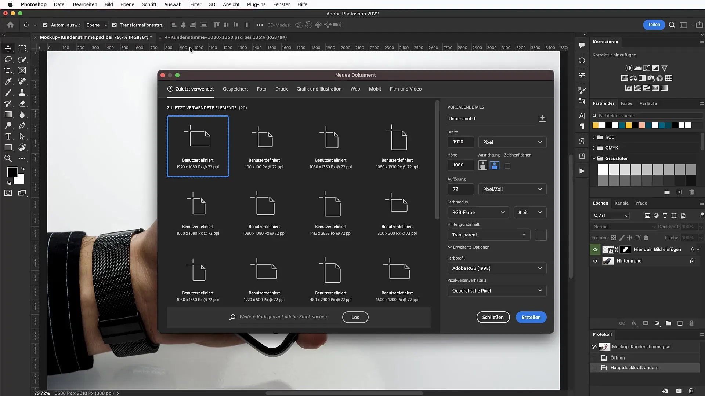Switch to 4-Kundenstimme-1080x1350.psd document tab
The width and height of the screenshot is (705, 396).
[x=225, y=37]
